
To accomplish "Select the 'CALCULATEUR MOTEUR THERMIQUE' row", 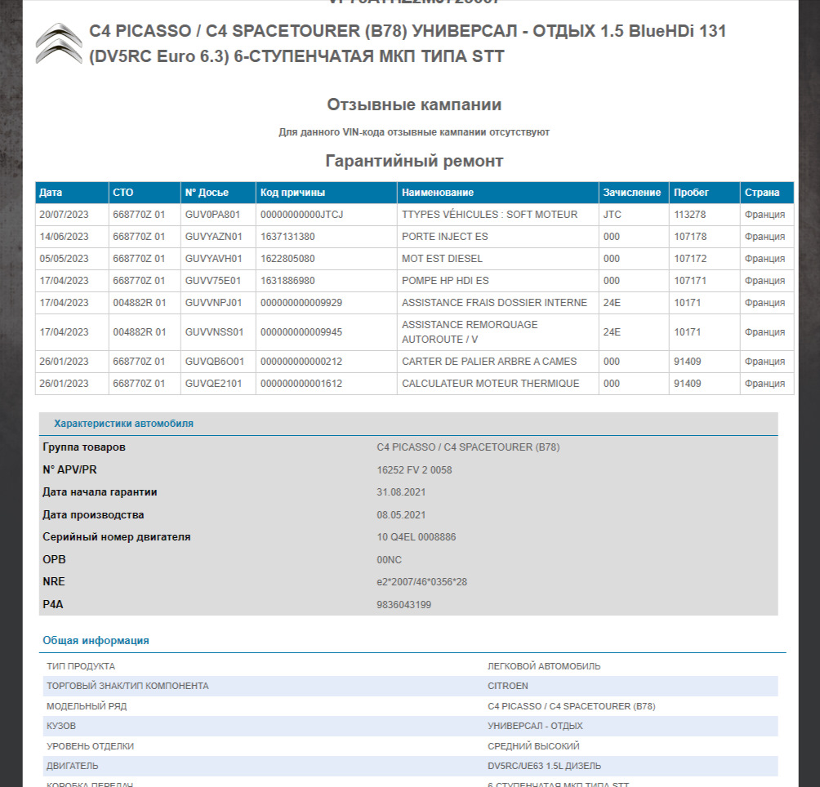I will pyautogui.click(x=490, y=384).
